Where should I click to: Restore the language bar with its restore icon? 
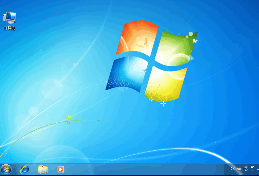(x=253, y=167)
